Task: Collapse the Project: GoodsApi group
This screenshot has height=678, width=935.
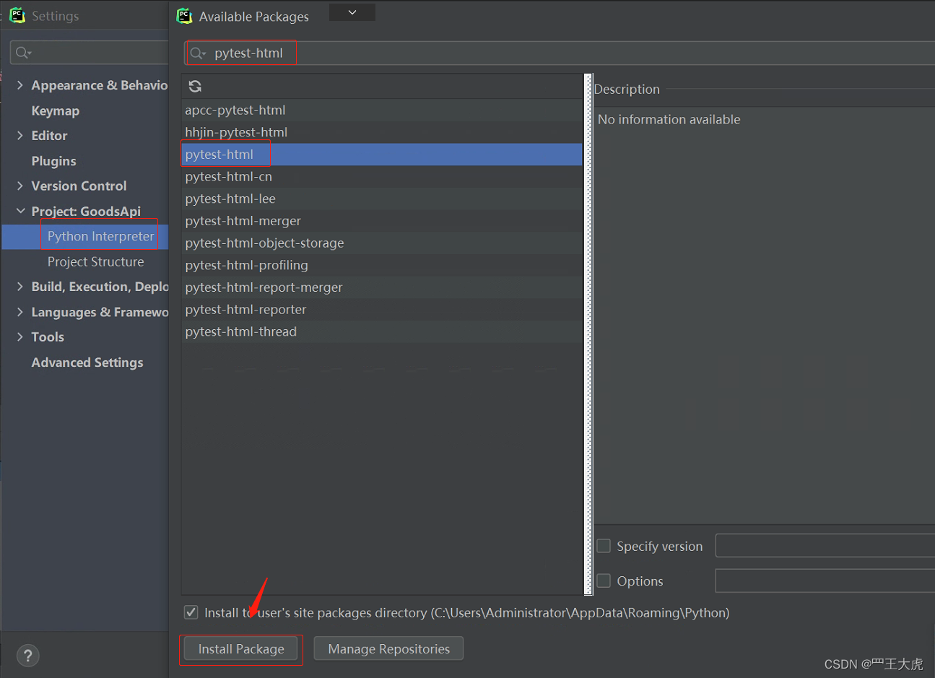Action: click(20, 211)
